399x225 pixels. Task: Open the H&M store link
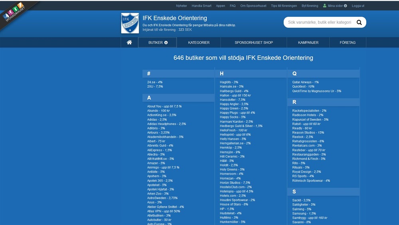(227, 161)
